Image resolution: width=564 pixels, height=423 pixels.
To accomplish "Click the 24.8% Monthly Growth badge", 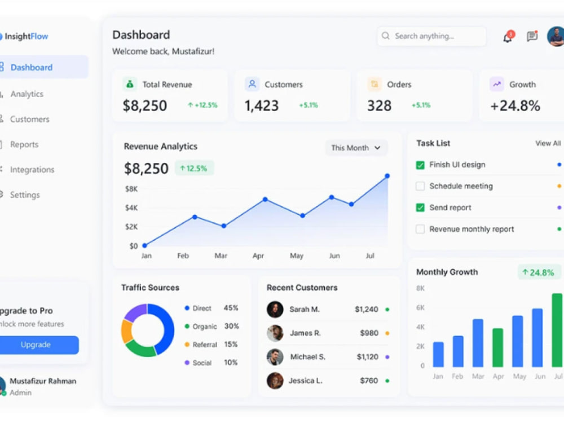I will (x=539, y=272).
